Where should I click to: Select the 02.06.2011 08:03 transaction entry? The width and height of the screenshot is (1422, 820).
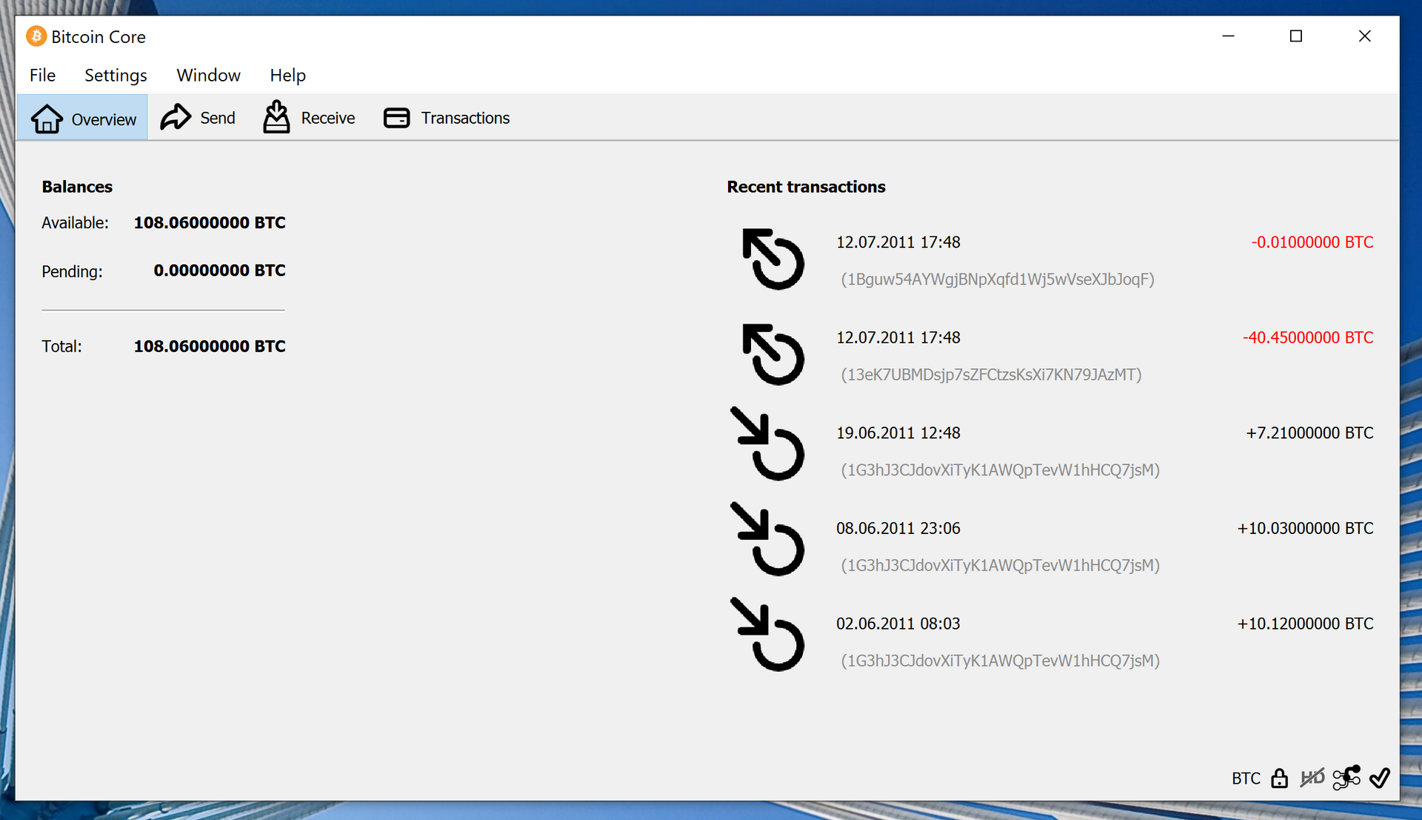(x=898, y=624)
